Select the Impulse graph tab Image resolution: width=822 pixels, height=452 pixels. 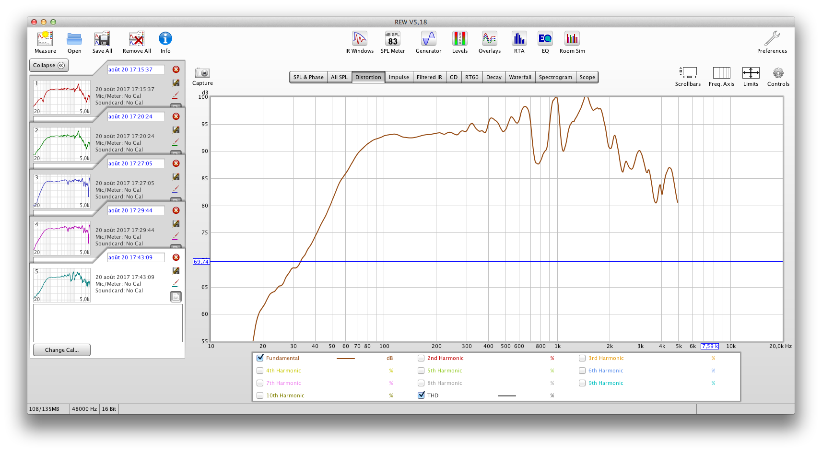pos(399,77)
